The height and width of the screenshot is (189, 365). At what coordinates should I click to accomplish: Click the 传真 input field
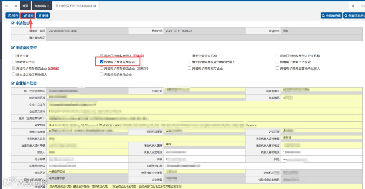tap(204, 159)
